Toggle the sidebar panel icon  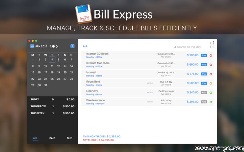pos(212,47)
